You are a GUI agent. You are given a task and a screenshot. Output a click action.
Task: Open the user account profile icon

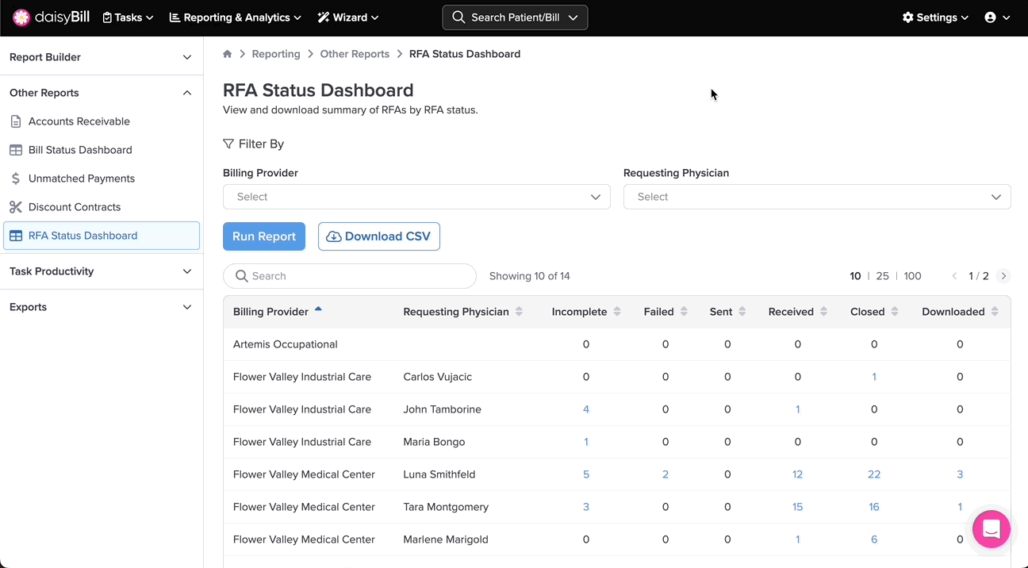(x=990, y=17)
